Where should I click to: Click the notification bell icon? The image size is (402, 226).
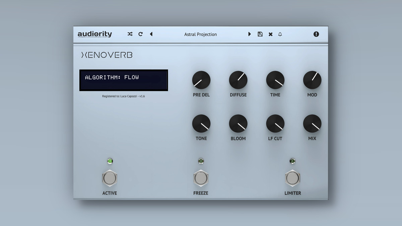(280, 34)
